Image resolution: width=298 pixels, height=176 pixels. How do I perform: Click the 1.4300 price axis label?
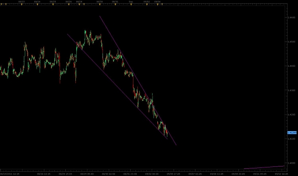tap(291, 90)
